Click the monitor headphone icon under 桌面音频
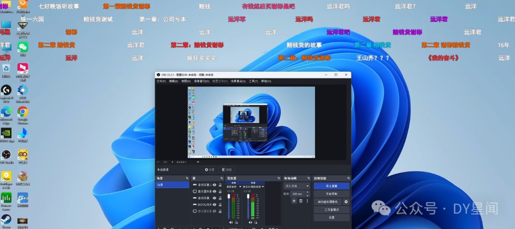The width and height of the screenshot is (515, 229). [236, 222]
